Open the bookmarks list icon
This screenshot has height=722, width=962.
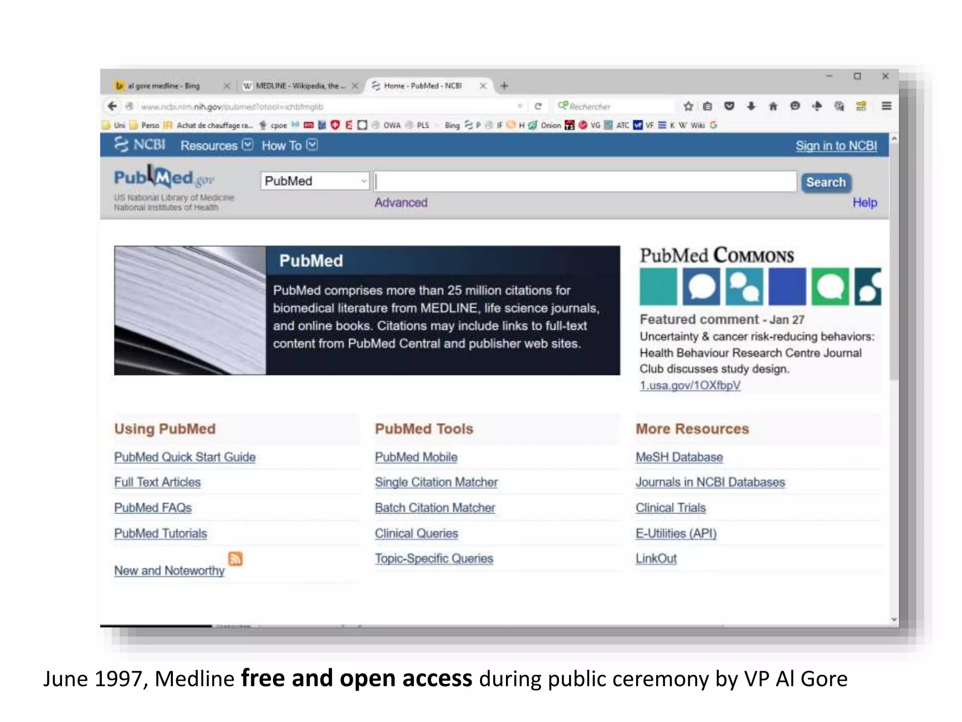pyautogui.click(x=708, y=106)
